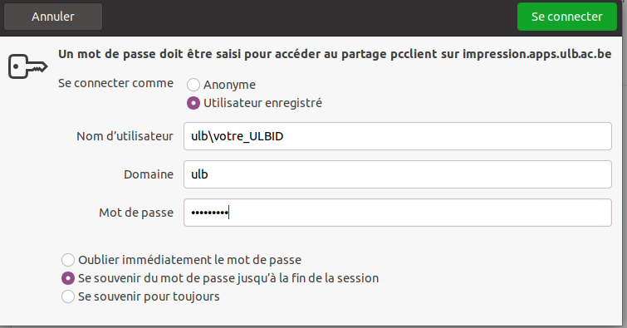Click the Mot de passe label
This screenshot has height=328, width=627.
(x=136, y=213)
